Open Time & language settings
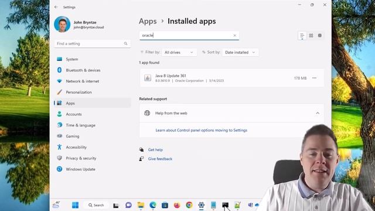This screenshot has height=211, width=375. (x=93, y=125)
